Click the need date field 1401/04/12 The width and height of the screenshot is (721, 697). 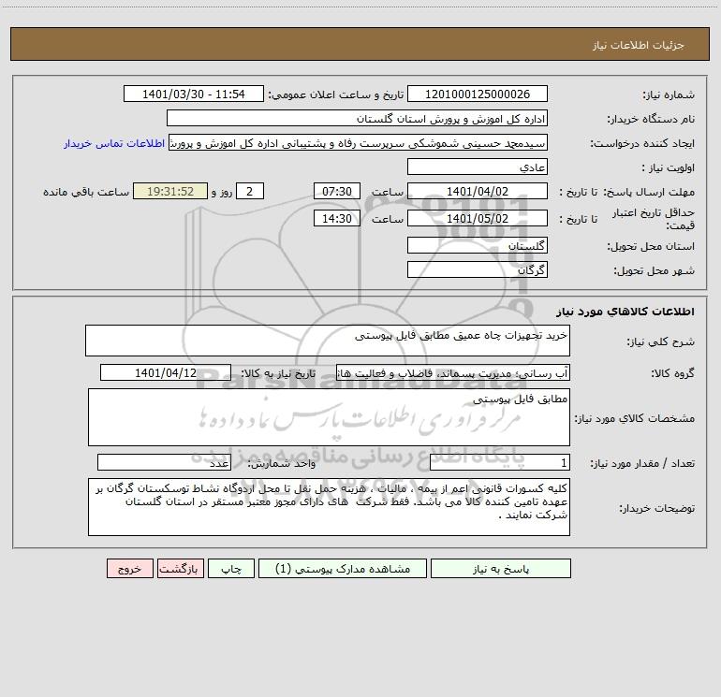point(166,372)
